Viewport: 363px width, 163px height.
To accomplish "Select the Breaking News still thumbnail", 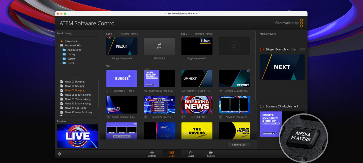I will click(197, 105).
